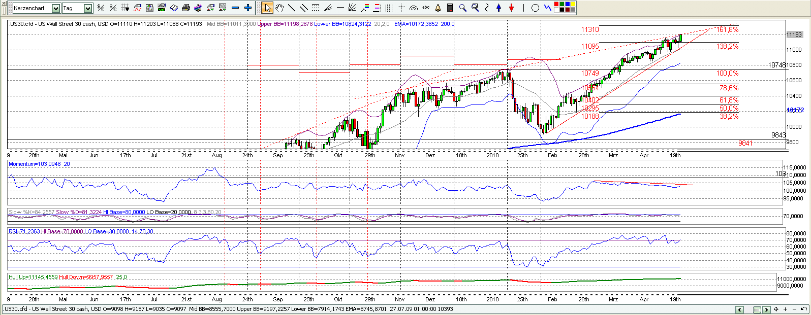Select the abc text annotation tool
Viewport: 811px width, 315px height.
(x=426, y=8)
